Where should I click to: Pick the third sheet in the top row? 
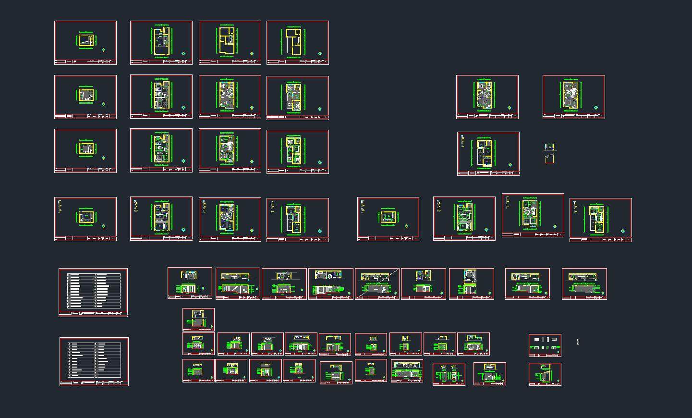coord(230,42)
